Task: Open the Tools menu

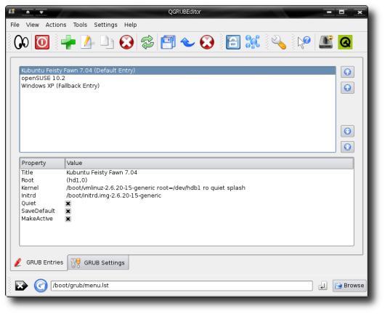Action: tap(80, 25)
